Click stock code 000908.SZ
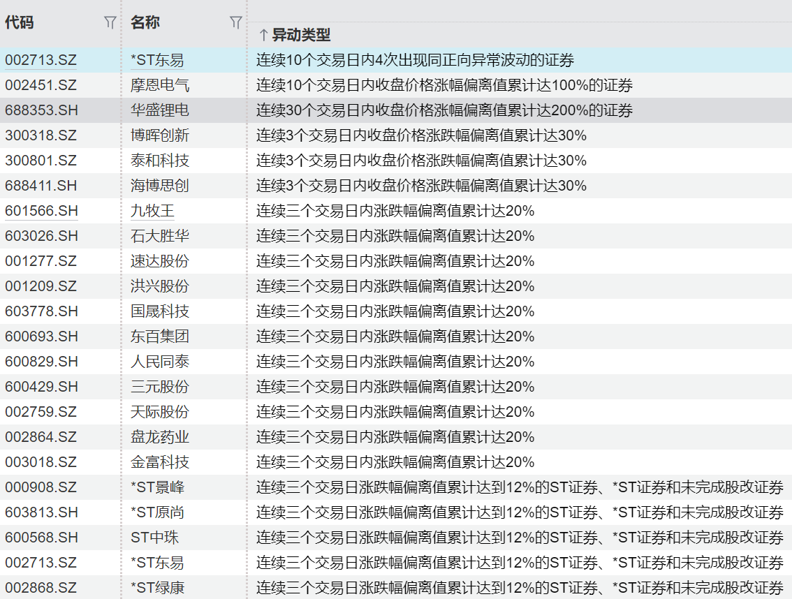The image size is (792, 599). [x=41, y=487]
